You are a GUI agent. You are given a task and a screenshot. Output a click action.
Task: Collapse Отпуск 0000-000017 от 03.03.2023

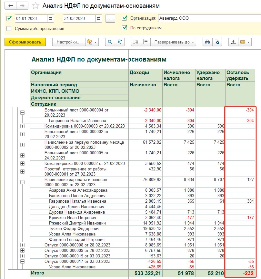point(23,262)
